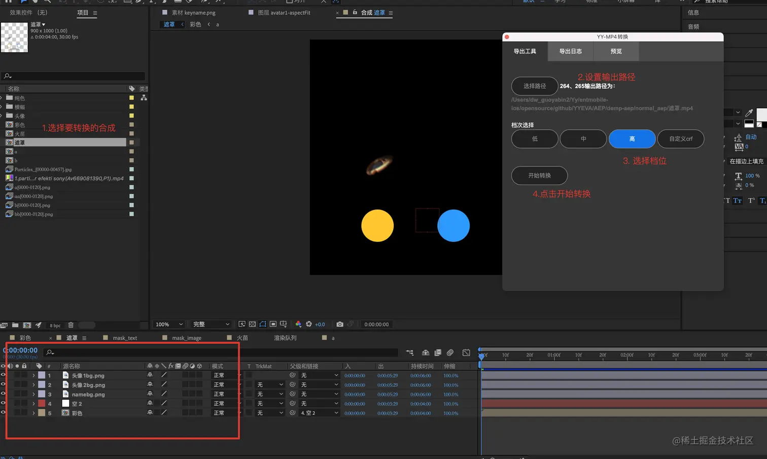Screen dimensions: 767x459
Task: Delete selected project item with trash icon
Action: tap(71, 325)
